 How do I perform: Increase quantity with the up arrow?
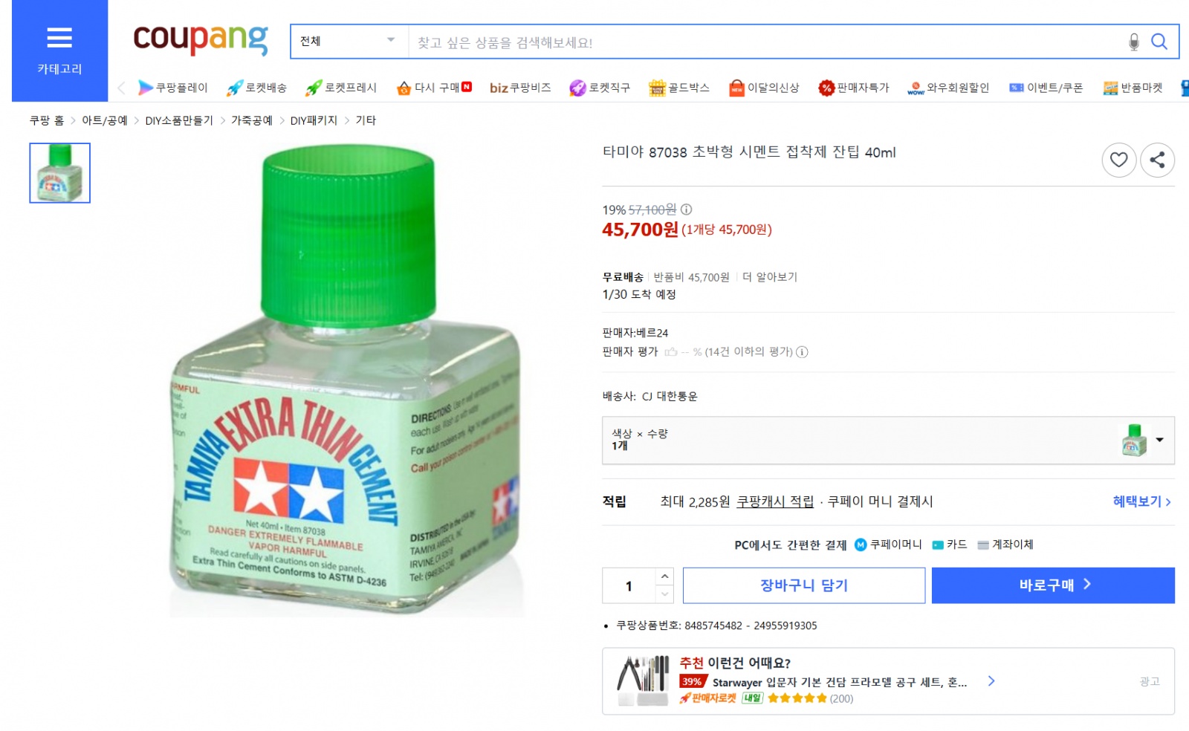click(665, 576)
